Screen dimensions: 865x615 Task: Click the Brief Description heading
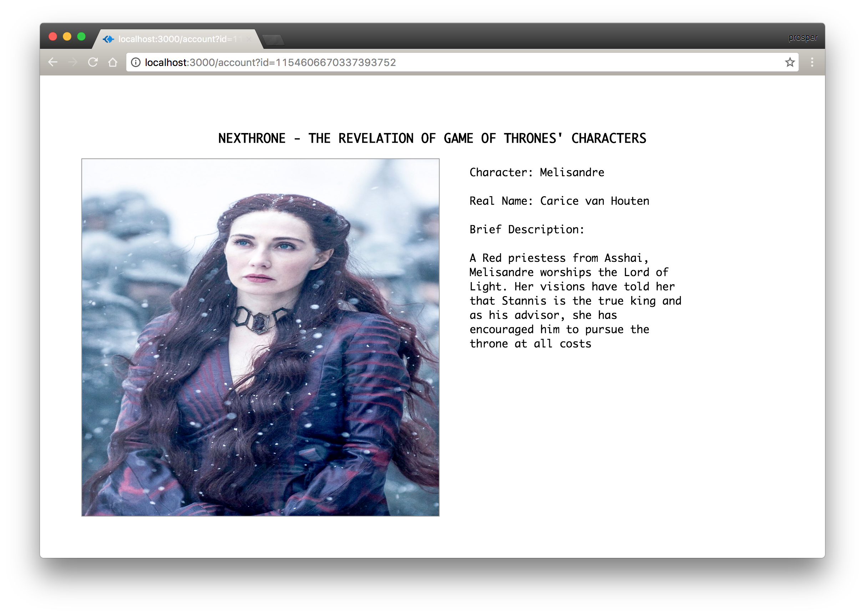click(526, 229)
